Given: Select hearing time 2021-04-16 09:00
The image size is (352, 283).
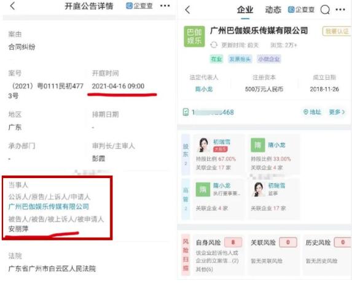Looking at the screenshot, I should (x=118, y=86).
